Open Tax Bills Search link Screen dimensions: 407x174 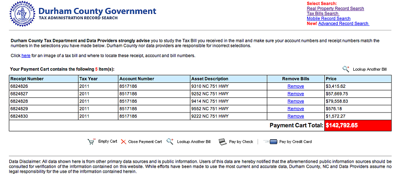pos(323,13)
